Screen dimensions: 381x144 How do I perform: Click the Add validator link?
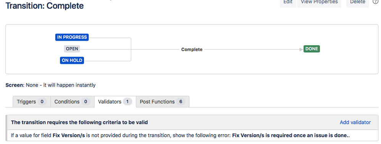click(355, 122)
